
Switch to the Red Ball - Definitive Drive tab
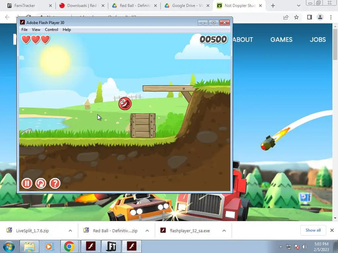pyautogui.click(x=135, y=6)
